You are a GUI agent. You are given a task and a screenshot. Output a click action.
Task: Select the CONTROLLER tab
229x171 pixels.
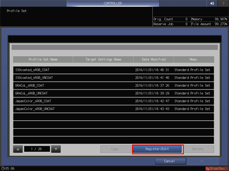point(113,3)
